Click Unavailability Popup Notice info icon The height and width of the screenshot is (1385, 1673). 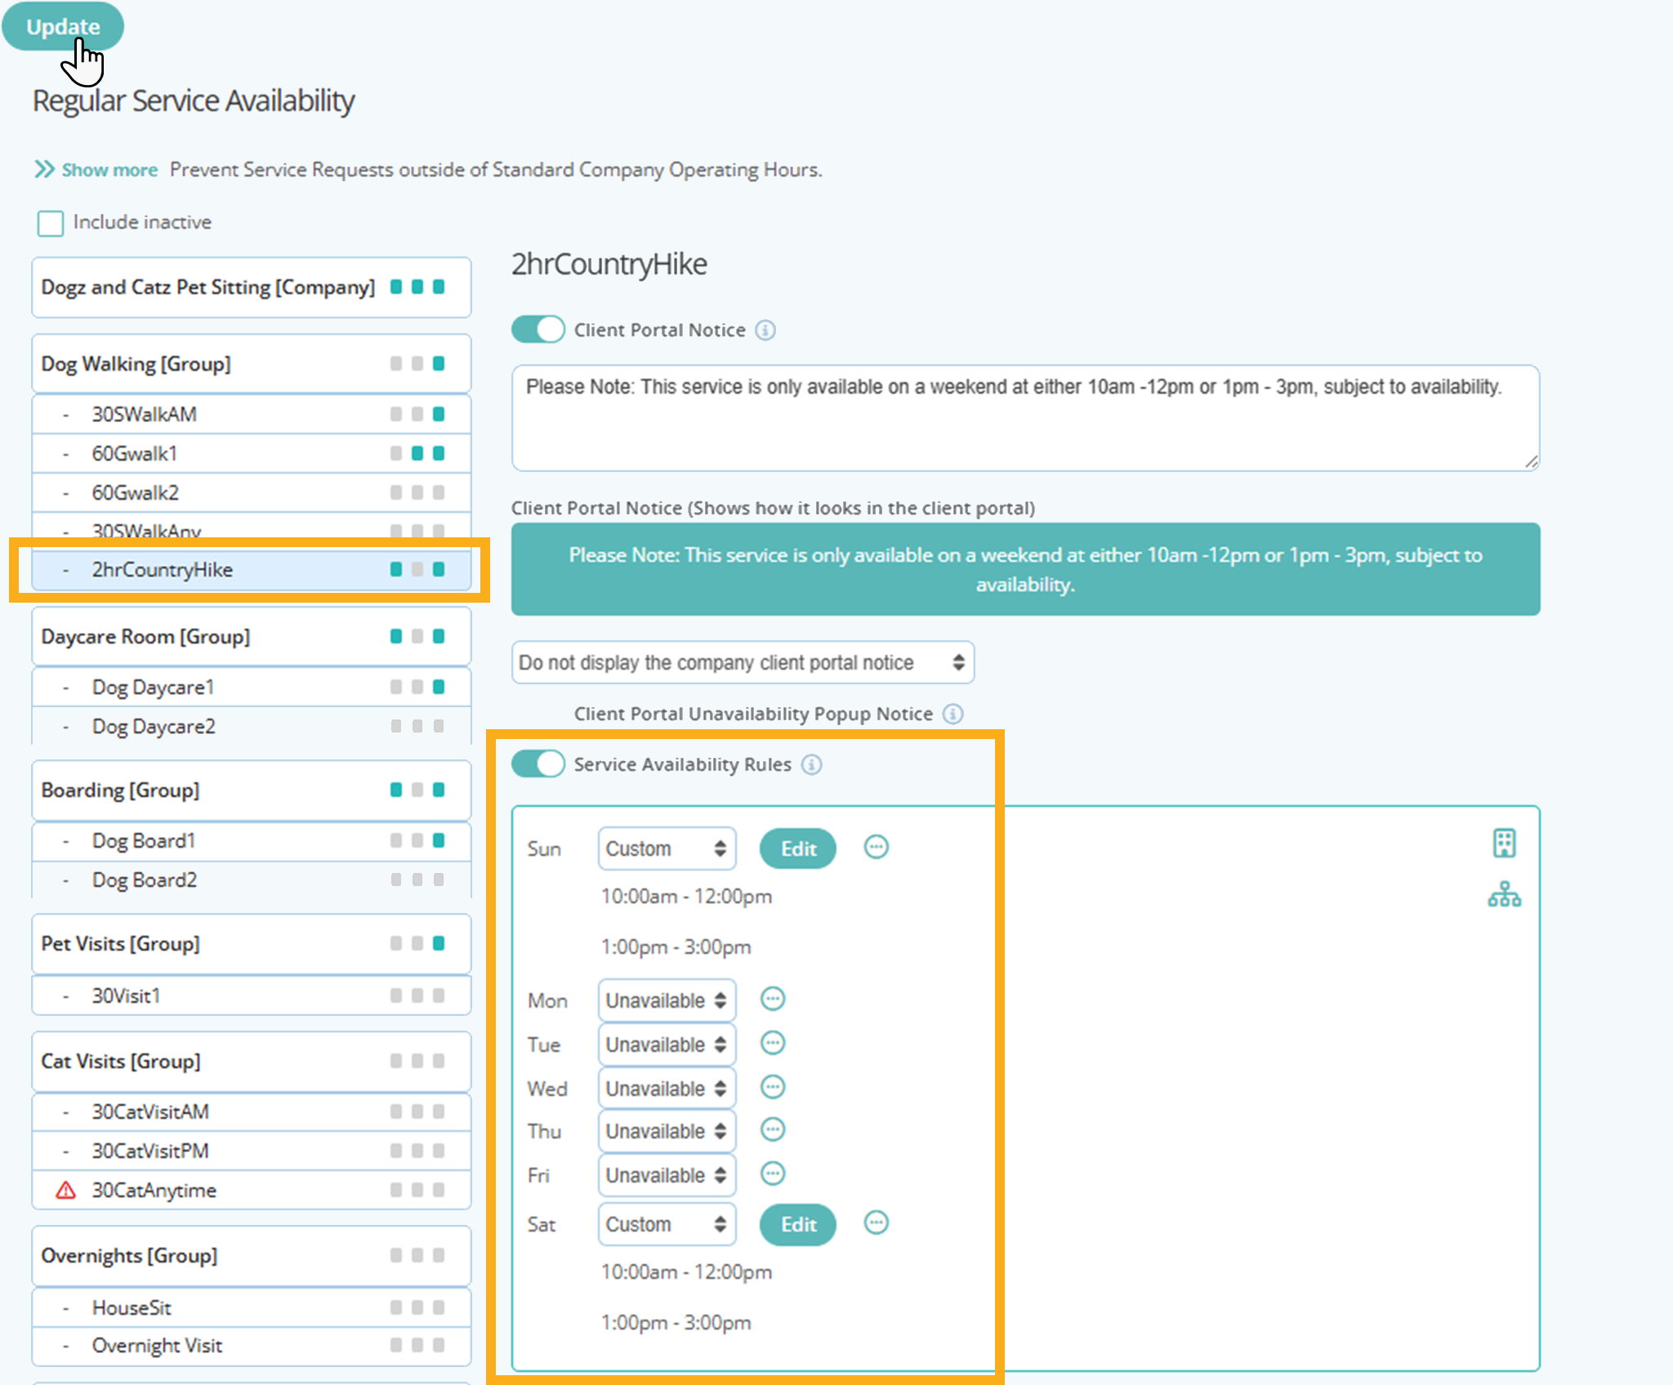tap(952, 714)
